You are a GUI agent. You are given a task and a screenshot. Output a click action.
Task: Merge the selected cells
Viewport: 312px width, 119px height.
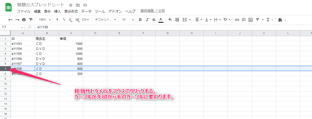tap(185, 20)
